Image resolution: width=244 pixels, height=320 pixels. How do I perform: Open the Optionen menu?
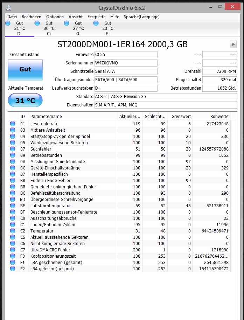[55, 17]
